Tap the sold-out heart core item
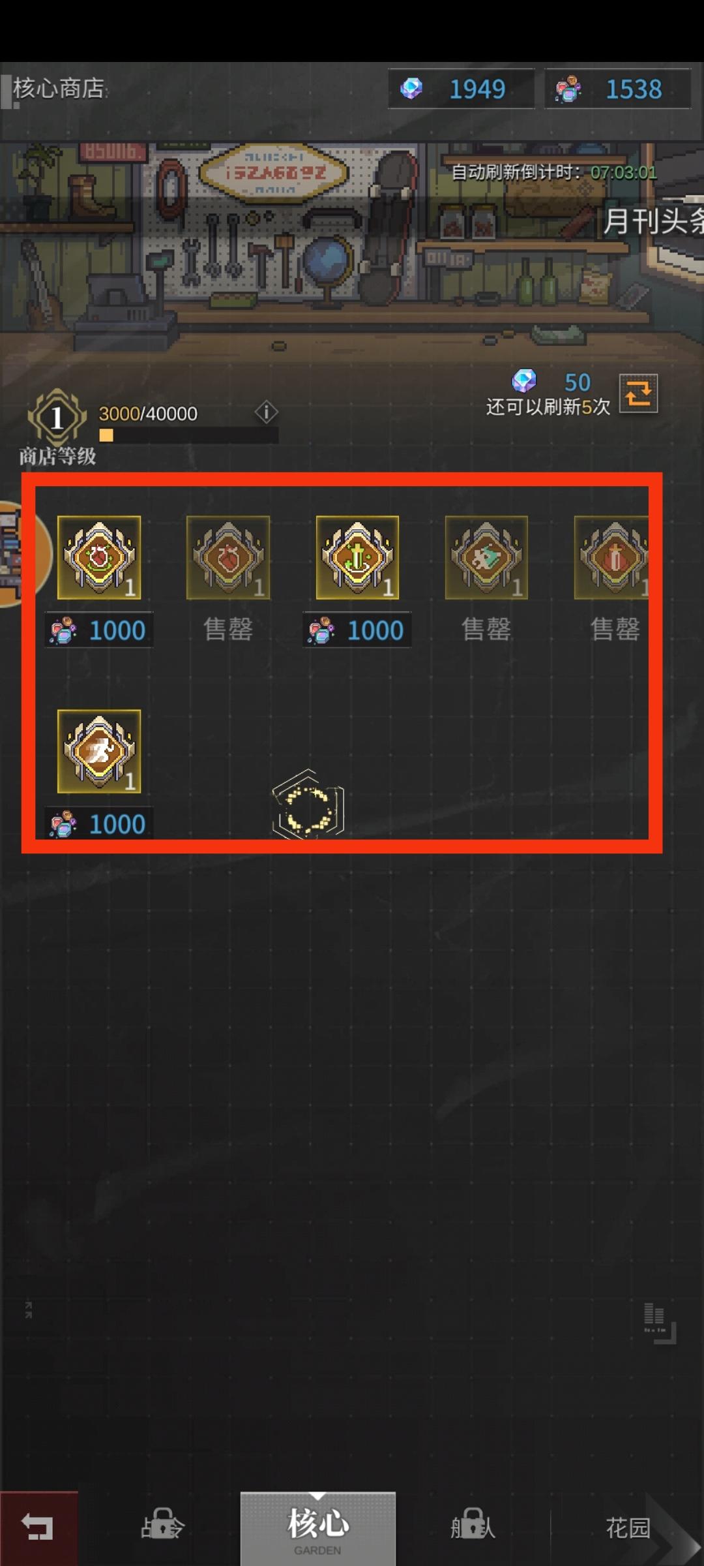Viewport: 704px width, 1566px height. 228,557
